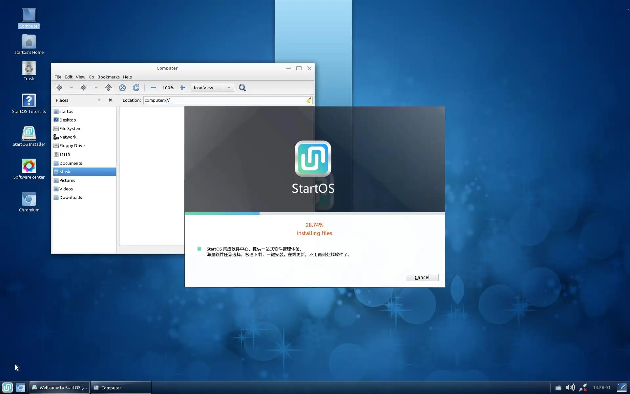Open StartOS Installer desktop icon
The image size is (630, 394).
29,133
